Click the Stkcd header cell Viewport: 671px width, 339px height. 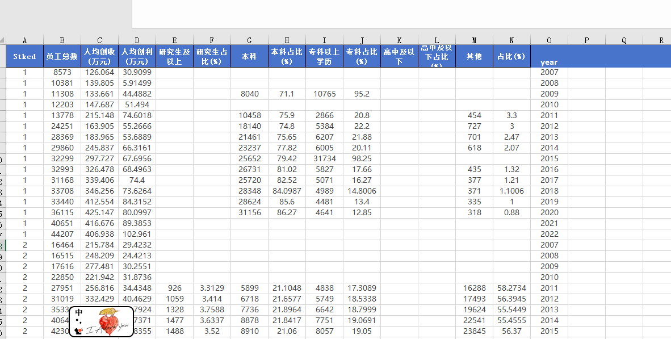(24, 56)
